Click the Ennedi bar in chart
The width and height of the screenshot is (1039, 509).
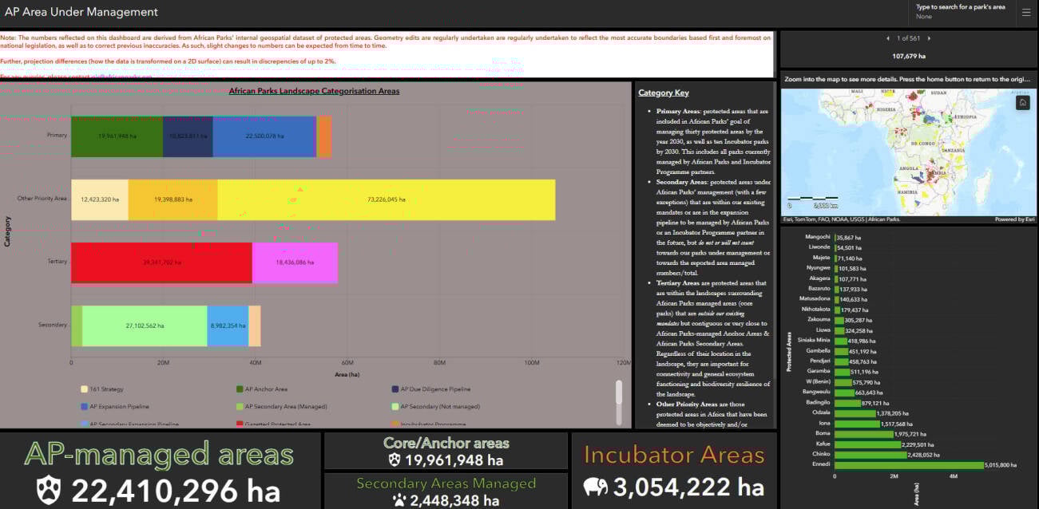(x=909, y=465)
